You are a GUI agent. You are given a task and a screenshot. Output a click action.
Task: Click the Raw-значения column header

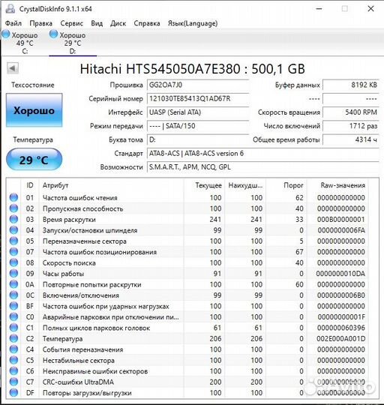click(x=343, y=185)
